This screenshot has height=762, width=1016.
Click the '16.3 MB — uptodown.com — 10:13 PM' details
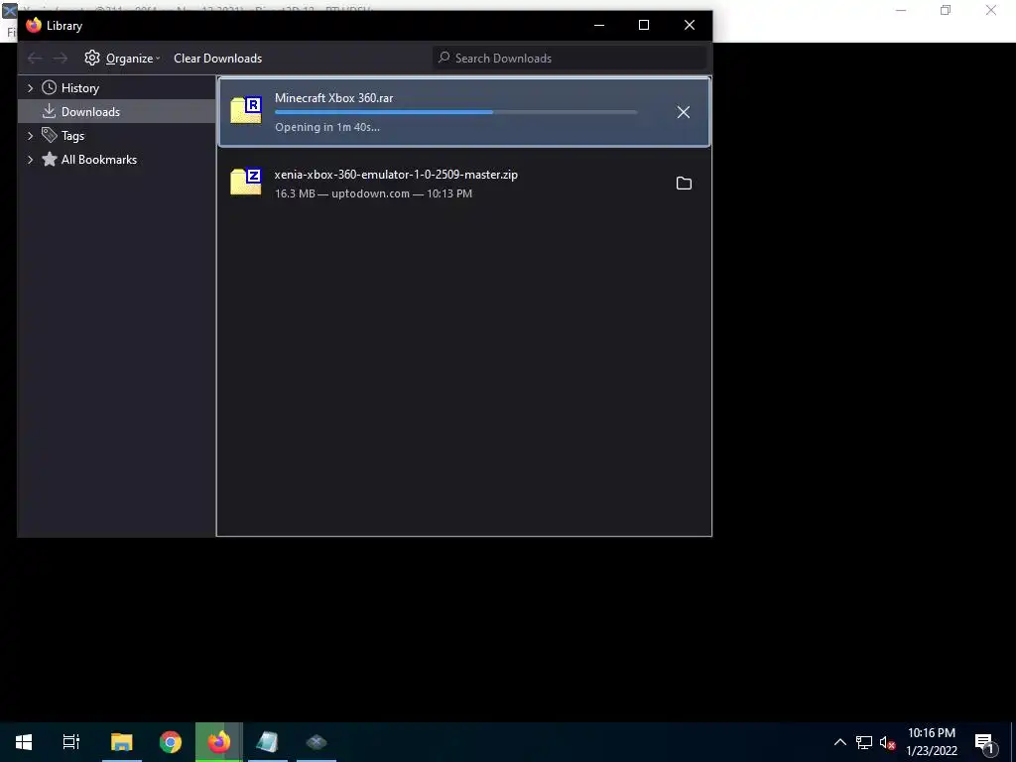373,193
